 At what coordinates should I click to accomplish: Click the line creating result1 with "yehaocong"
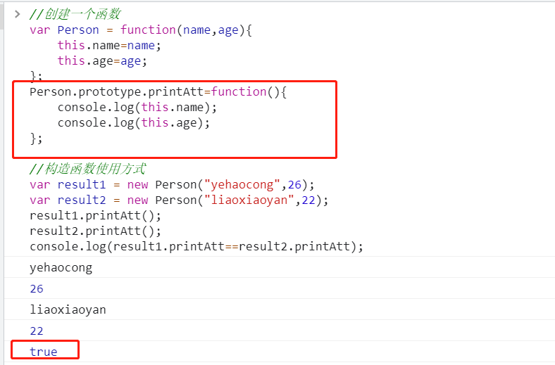172,185
